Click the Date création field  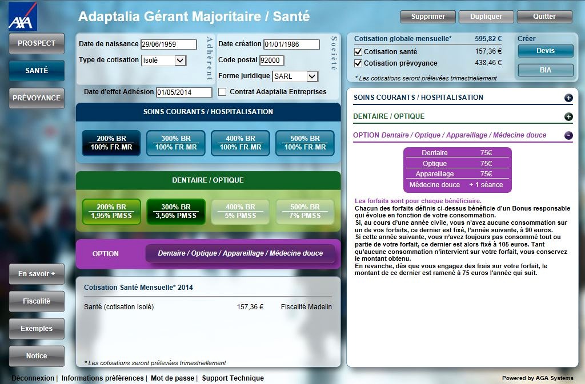point(291,45)
